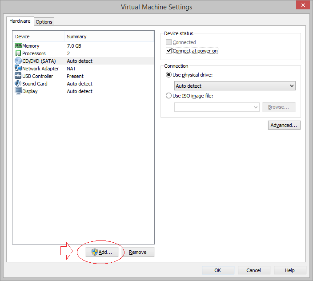313x281 pixels.
Task: Click the CD/DVD disc icon
Action: [x=18, y=61]
